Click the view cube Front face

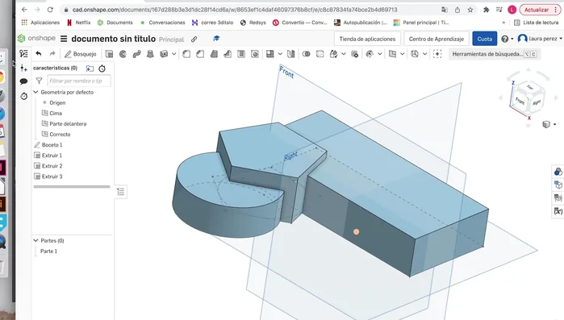click(520, 101)
